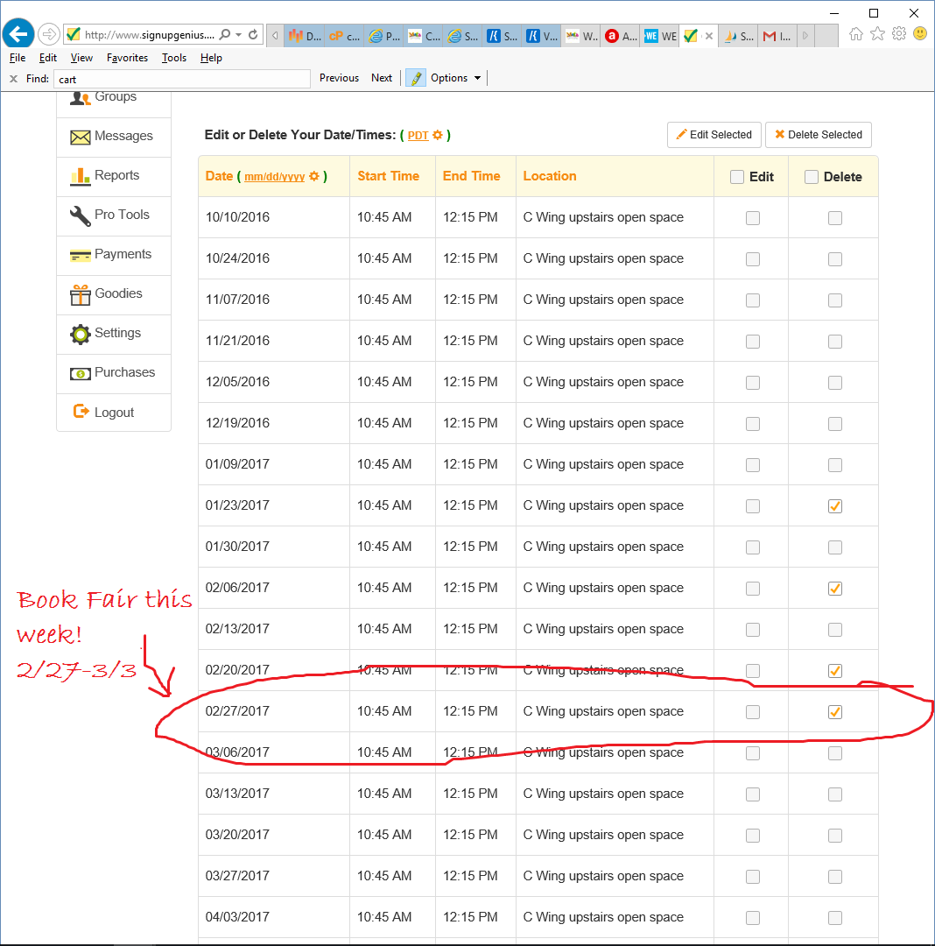Toggle the Edit select-all header checkbox
Screen dimensions: 935x946
[736, 177]
